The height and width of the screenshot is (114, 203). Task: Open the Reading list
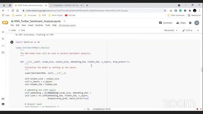pos(194,15)
